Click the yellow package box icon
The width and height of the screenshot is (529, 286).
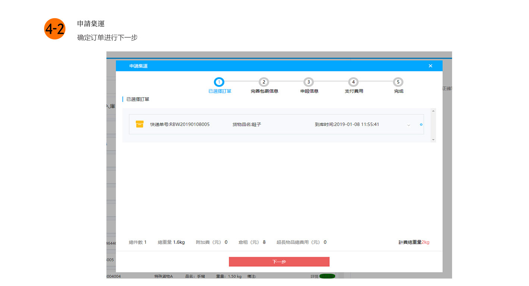coord(140,124)
